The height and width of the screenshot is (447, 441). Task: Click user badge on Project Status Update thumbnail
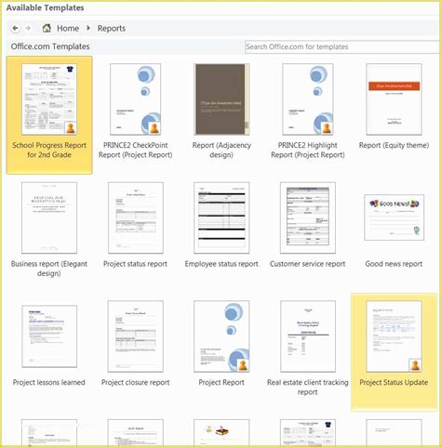click(415, 365)
